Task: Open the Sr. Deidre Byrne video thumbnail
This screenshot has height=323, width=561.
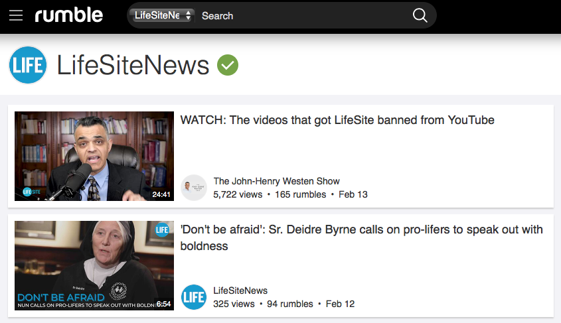Action: click(94, 265)
